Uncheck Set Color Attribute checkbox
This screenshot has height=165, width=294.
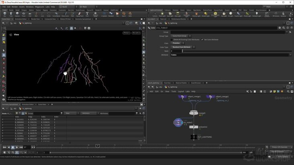tap(202, 40)
